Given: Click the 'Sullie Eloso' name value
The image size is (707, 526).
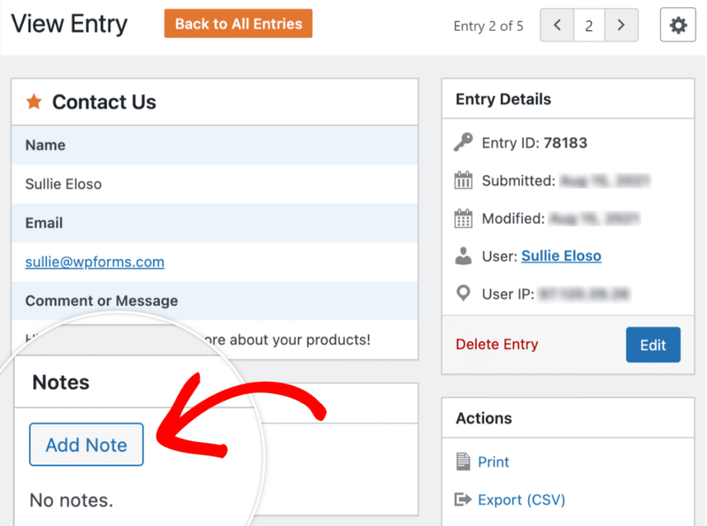Looking at the screenshot, I should pos(64,184).
